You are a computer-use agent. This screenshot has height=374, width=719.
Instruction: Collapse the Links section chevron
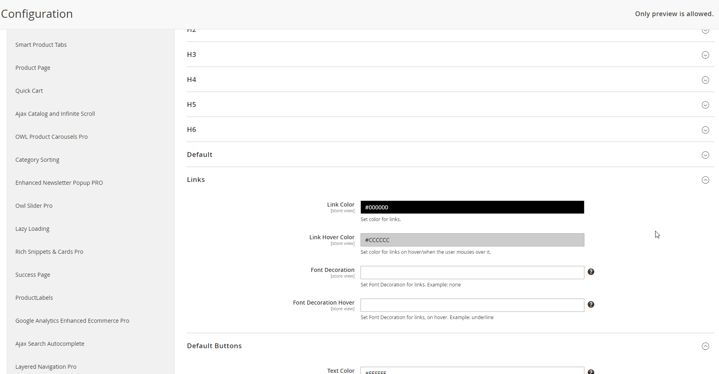(x=705, y=180)
